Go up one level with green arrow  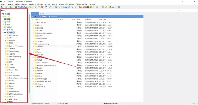click(x=11, y=7)
